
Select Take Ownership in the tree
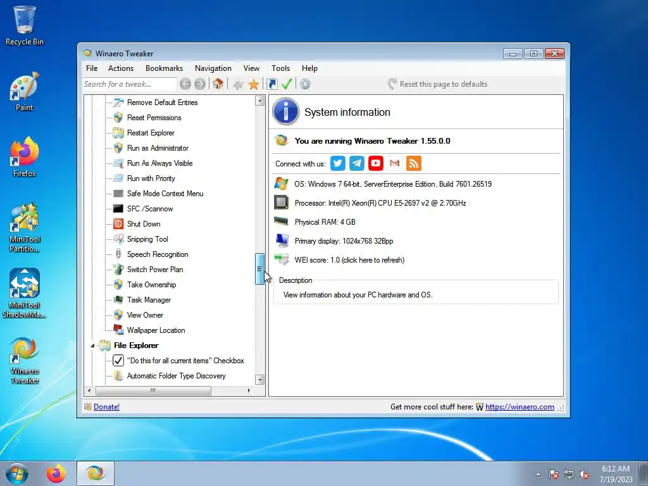coord(152,284)
